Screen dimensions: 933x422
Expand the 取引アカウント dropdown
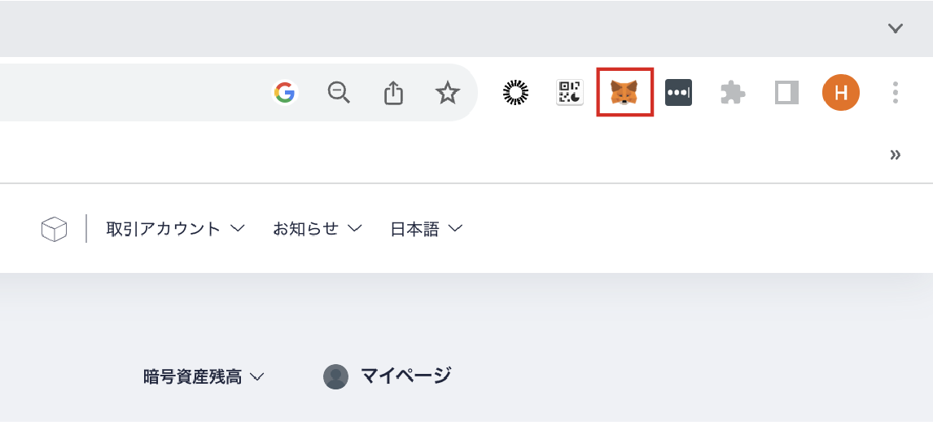(x=175, y=229)
